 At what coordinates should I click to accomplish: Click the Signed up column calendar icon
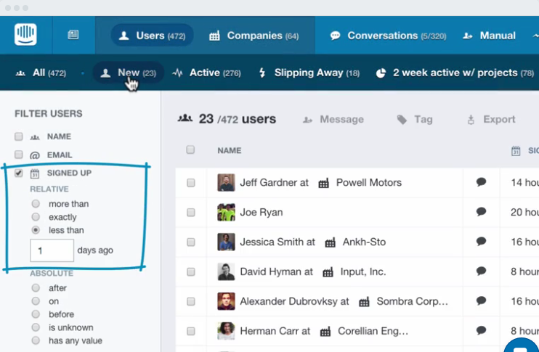516,151
